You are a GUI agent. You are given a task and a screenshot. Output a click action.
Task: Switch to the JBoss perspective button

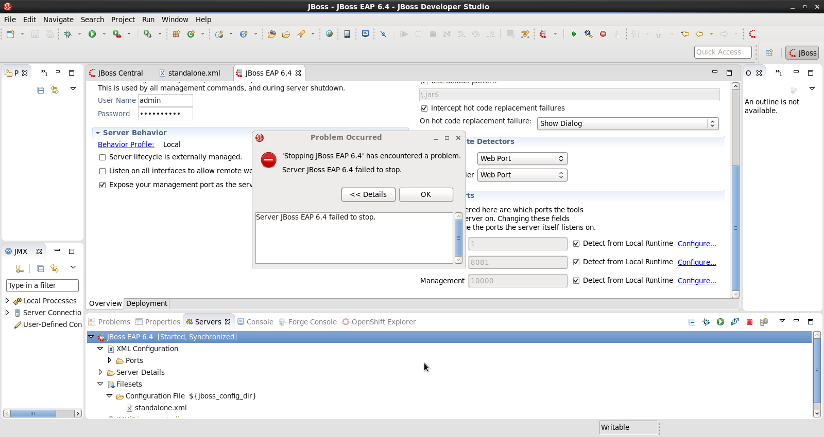802,52
